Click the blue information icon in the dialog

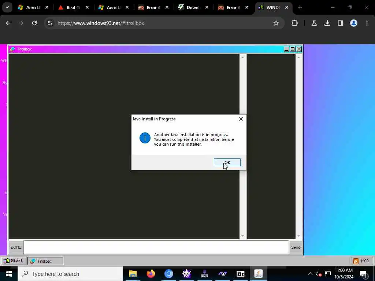[x=145, y=138]
